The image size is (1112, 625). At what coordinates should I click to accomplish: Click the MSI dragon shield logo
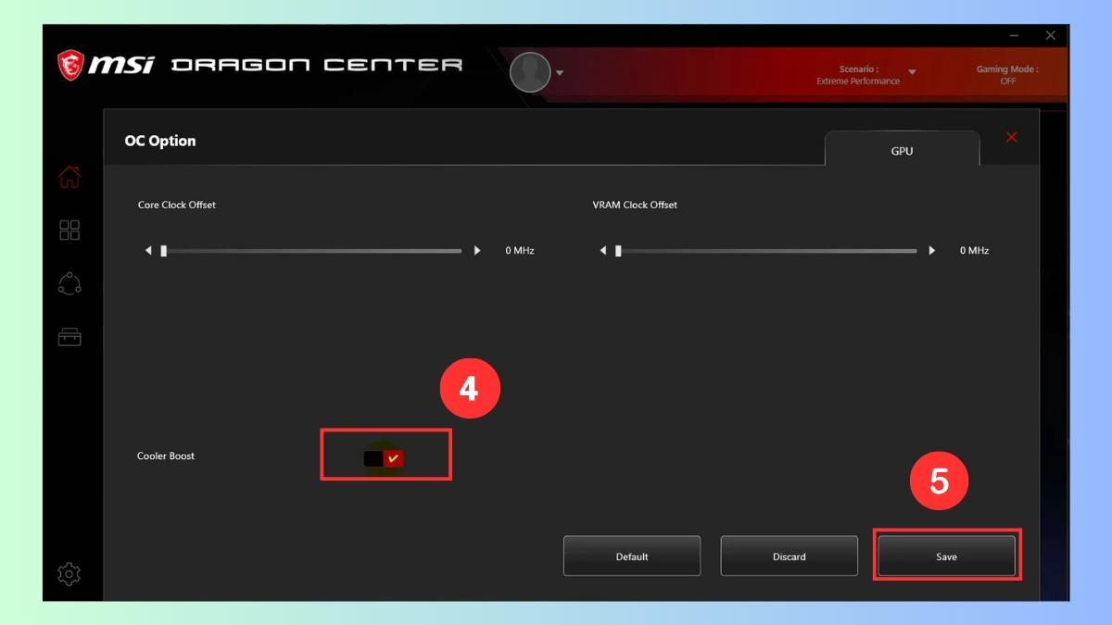[x=71, y=65]
